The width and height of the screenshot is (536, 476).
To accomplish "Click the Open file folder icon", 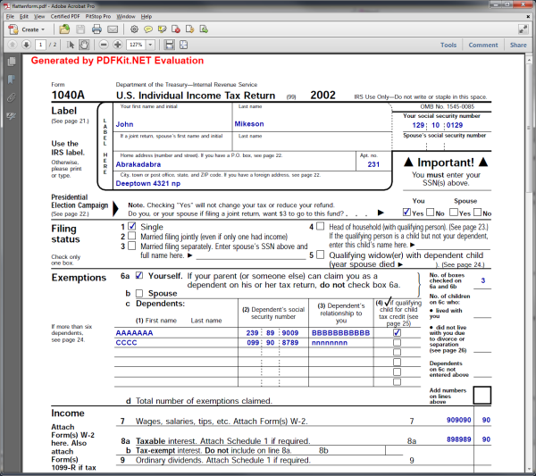I will (64, 29).
